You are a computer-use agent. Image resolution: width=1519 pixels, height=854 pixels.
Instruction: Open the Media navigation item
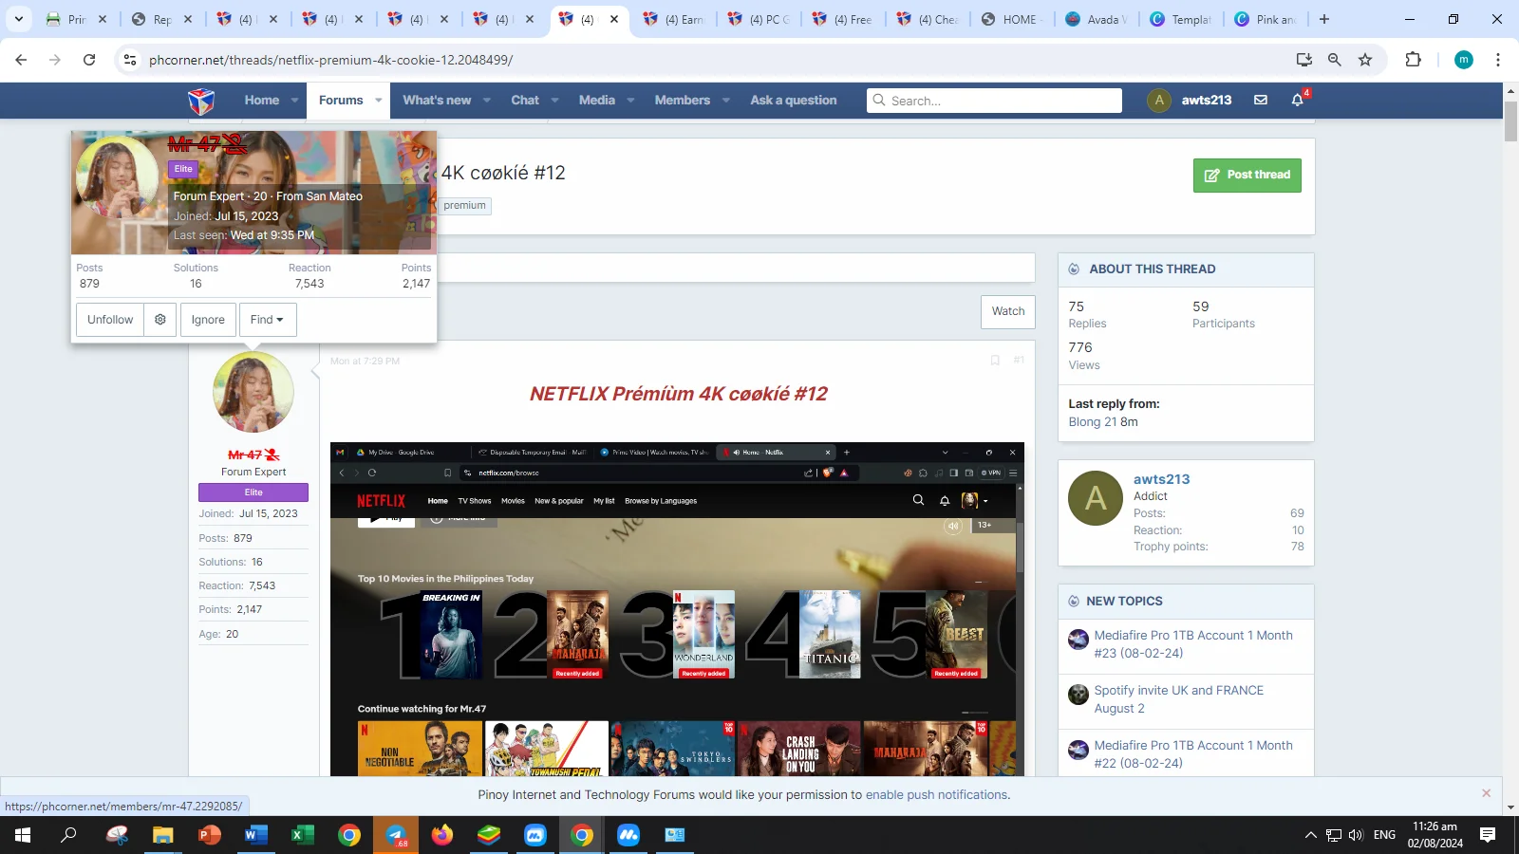(597, 101)
